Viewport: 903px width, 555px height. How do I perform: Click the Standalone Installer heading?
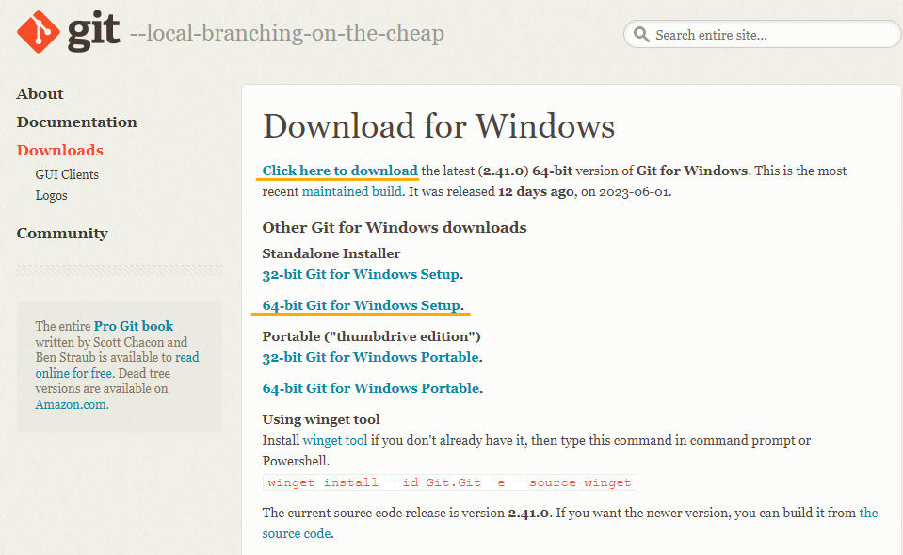[x=331, y=253]
